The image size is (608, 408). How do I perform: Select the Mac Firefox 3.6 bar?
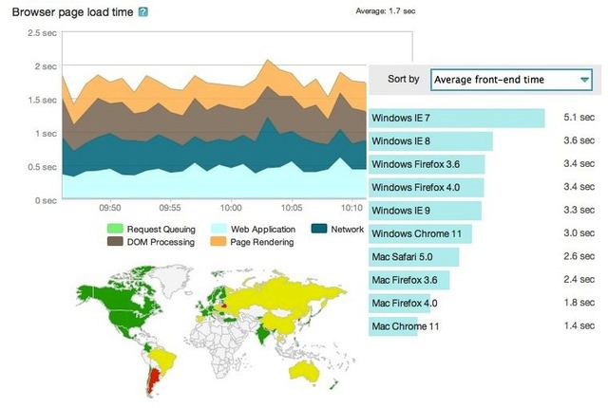tap(409, 280)
